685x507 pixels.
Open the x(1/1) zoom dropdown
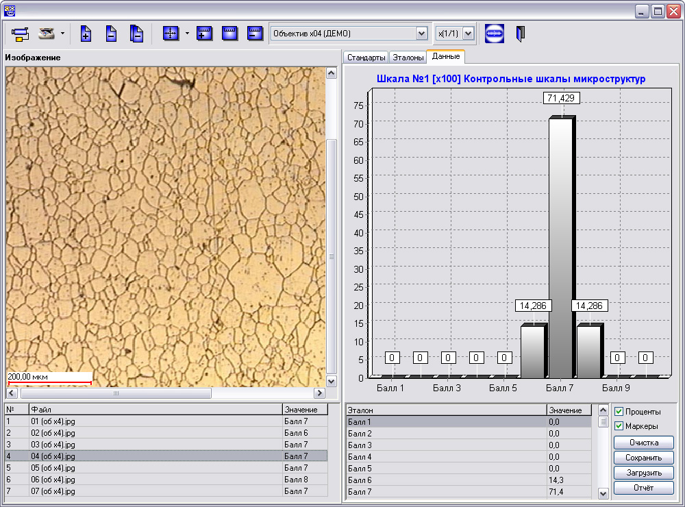pos(468,33)
